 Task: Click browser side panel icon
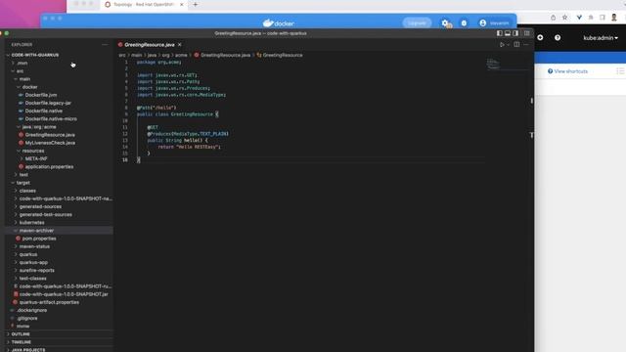[603, 18]
